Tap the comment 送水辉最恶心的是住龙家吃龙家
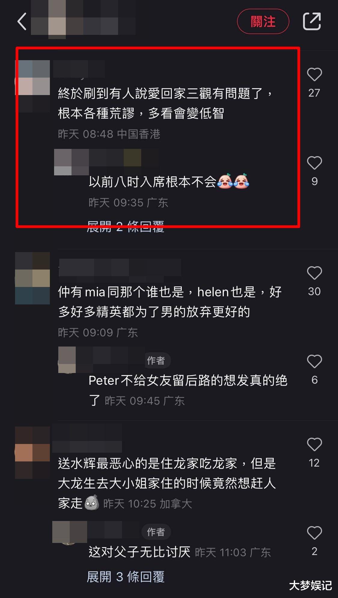The image size is (338, 598). point(148,464)
